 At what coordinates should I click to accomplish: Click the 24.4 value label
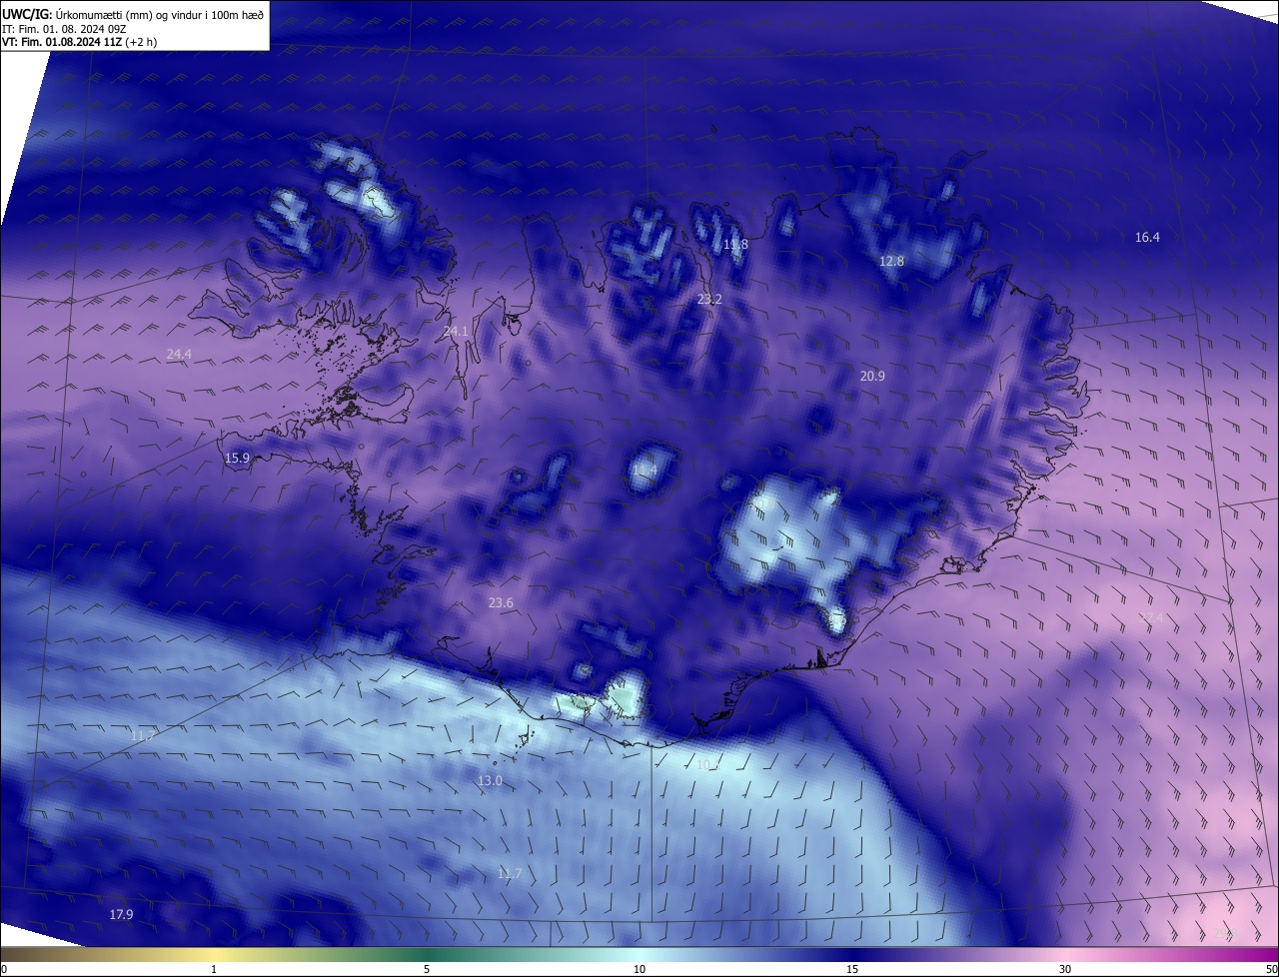pos(179,355)
